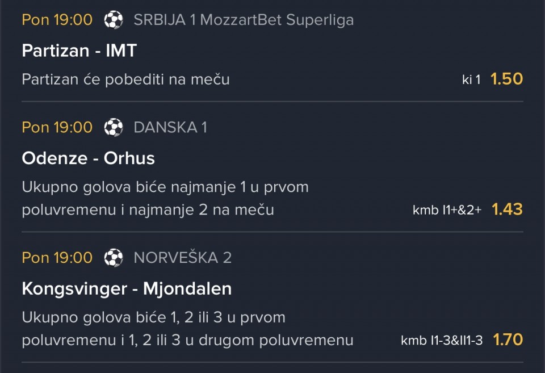Click the DANSKA 1 league label
The height and width of the screenshot is (373, 545).
pyautogui.click(x=170, y=127)
